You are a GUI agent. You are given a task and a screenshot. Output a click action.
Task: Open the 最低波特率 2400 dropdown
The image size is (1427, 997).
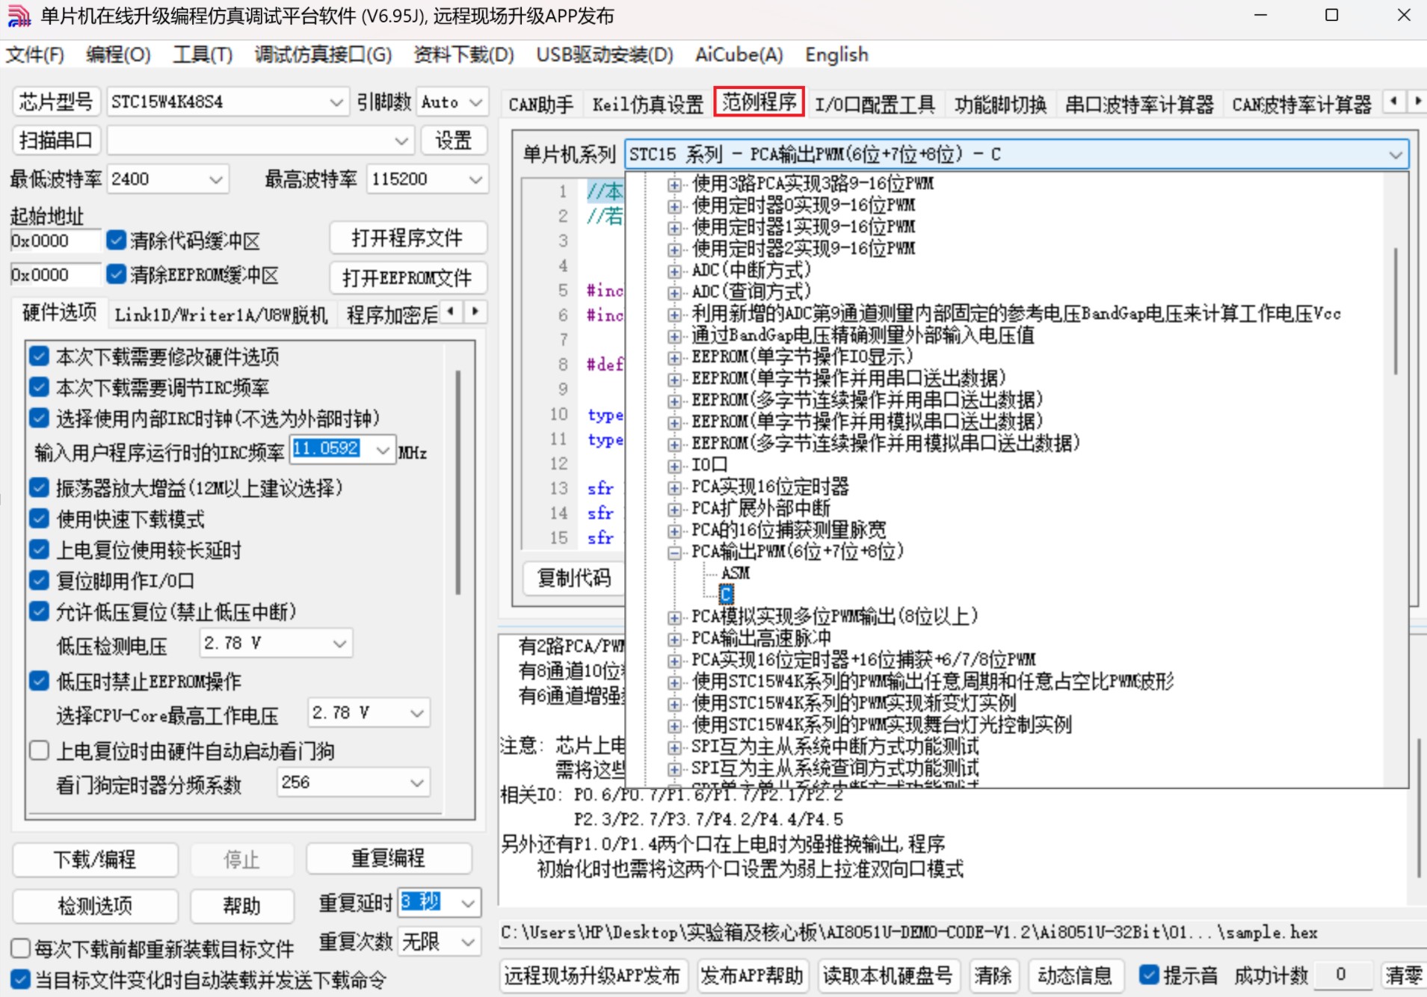tap(167, 179)
